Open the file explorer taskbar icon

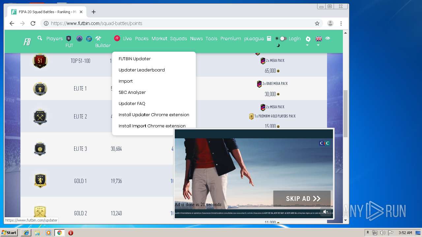[x=37, y=233]
